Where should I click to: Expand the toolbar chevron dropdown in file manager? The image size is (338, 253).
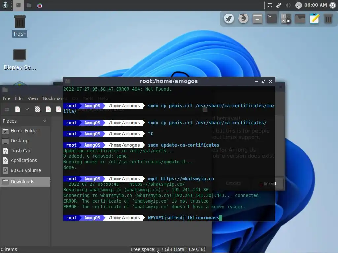coord(27,109)
